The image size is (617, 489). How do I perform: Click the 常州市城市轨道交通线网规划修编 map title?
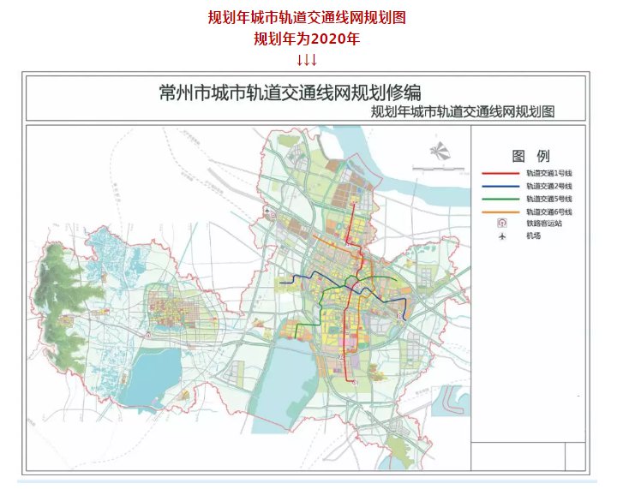(x=291, y=92)
